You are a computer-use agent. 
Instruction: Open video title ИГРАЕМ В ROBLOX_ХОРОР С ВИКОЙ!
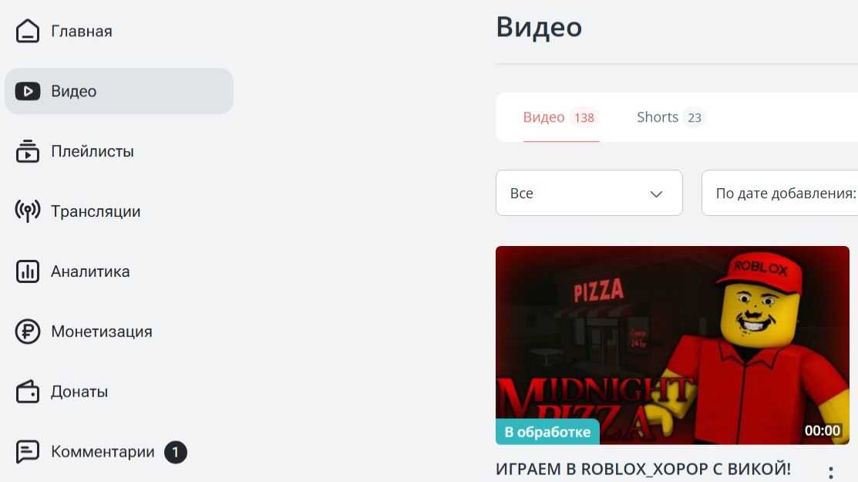coord(643,469)
